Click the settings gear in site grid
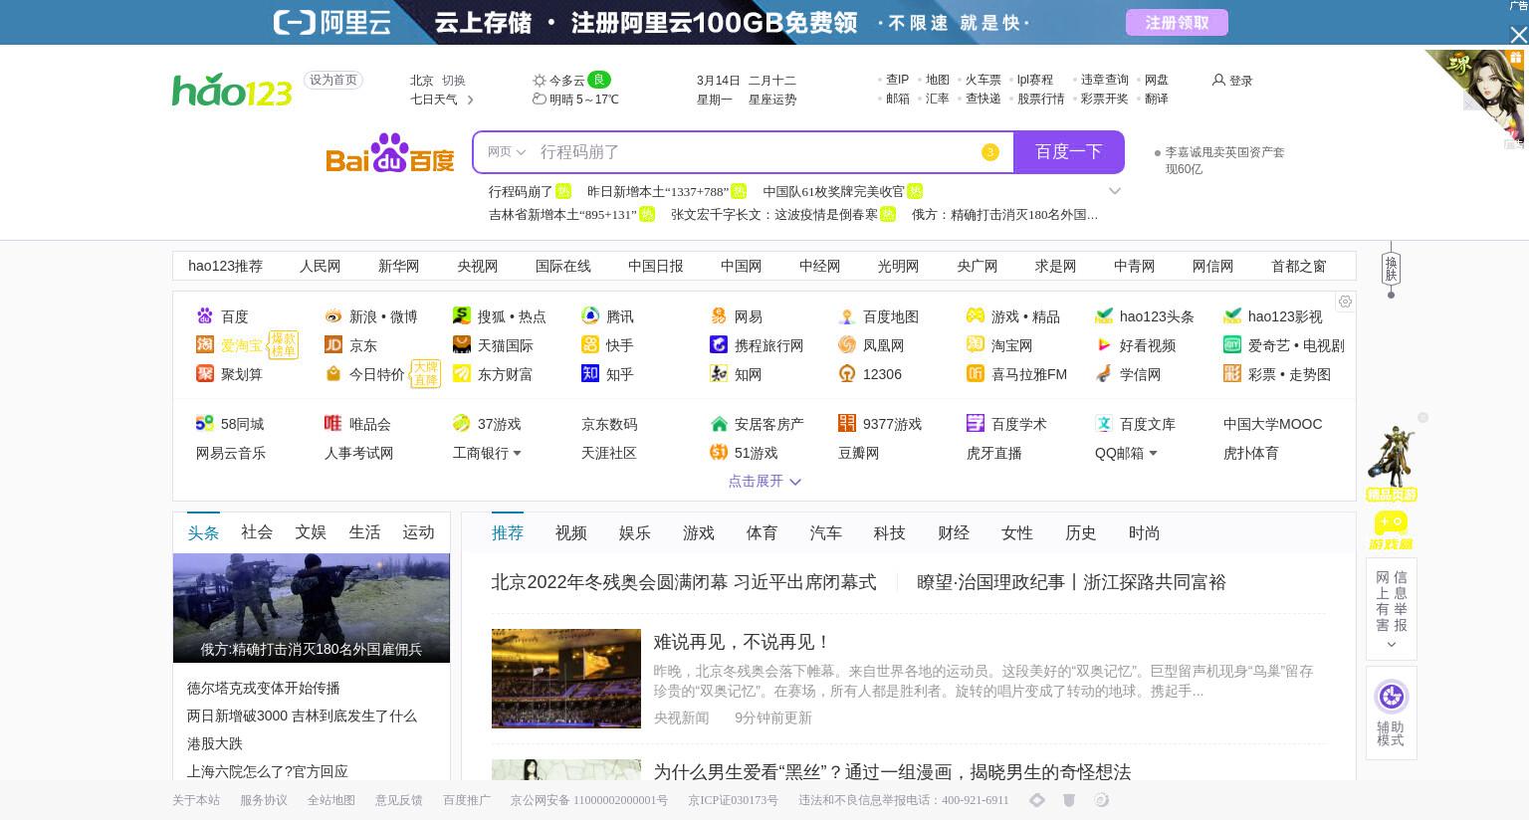This screenshot has width=1529, height=820. click(x=1345, y=302)
